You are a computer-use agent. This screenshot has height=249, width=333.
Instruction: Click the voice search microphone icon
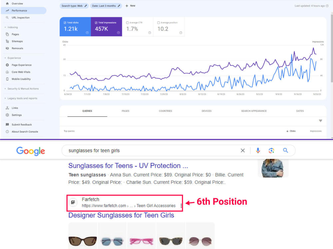tap(258, 150)
